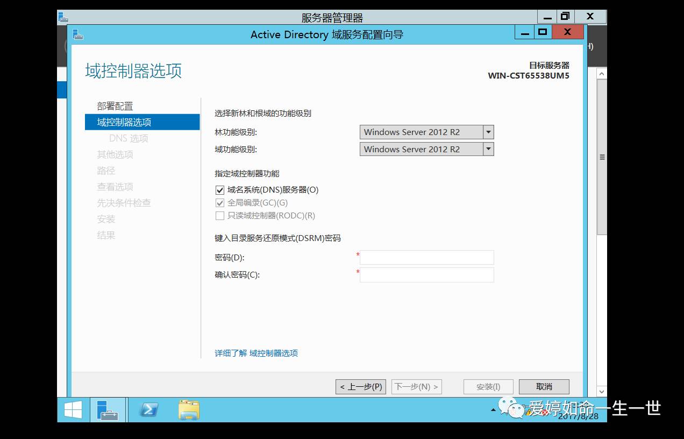Click the WIN-CST65538UM5 server name text
684x439 pixels.
coord(529,75)
